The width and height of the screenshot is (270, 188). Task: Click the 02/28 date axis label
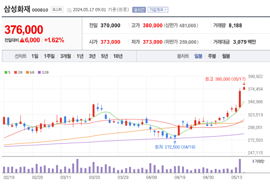pyautogui.click(x=37, y=177)
